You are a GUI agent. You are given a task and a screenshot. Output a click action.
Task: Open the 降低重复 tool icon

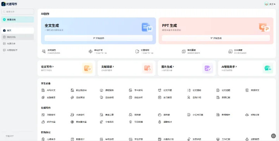184,52
